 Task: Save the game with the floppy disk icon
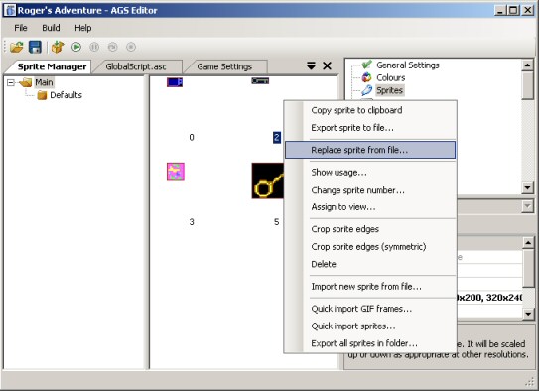[x=35, y=47]
